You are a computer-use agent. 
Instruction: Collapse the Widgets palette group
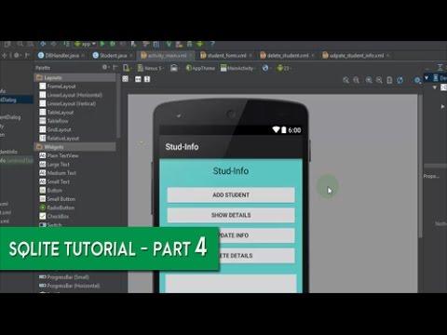click(74, 147)
